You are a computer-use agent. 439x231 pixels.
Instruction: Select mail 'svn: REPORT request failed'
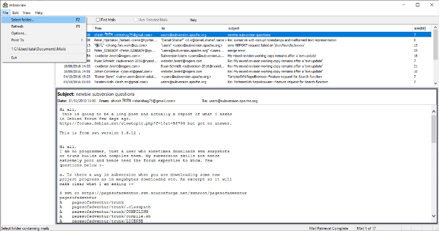[259, 45]
